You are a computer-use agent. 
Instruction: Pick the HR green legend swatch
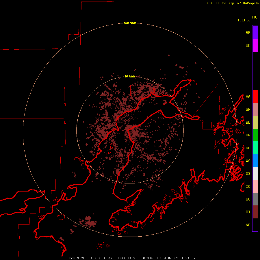pos(255,135)
